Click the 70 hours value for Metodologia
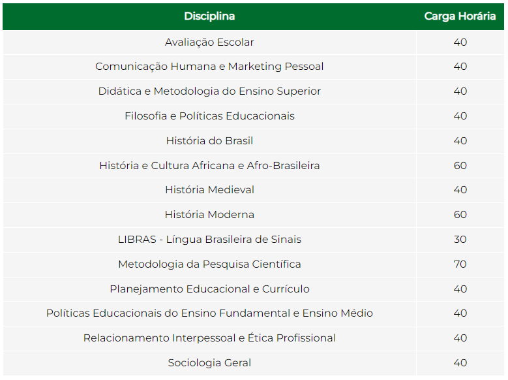 pyautogui.click(x=460, y=264)
